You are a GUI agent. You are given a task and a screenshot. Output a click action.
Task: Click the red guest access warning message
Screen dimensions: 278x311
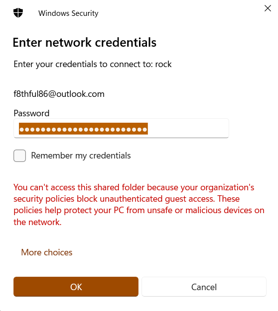coord(139,205)
